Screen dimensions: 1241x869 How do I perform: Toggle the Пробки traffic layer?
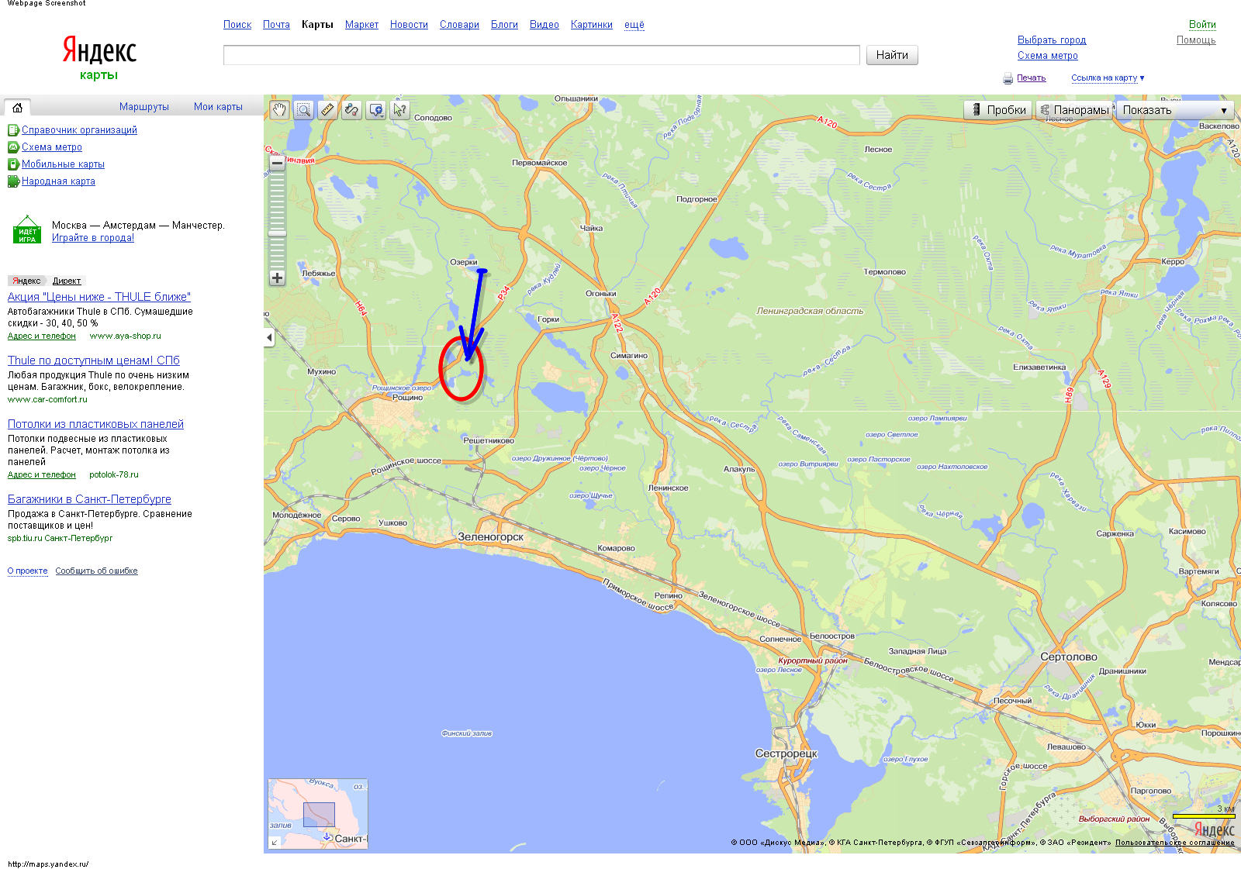(998, 110)
